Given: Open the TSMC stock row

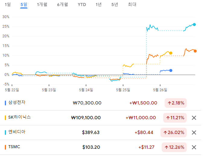Looking at the screenshot, I should coord(100,147).
